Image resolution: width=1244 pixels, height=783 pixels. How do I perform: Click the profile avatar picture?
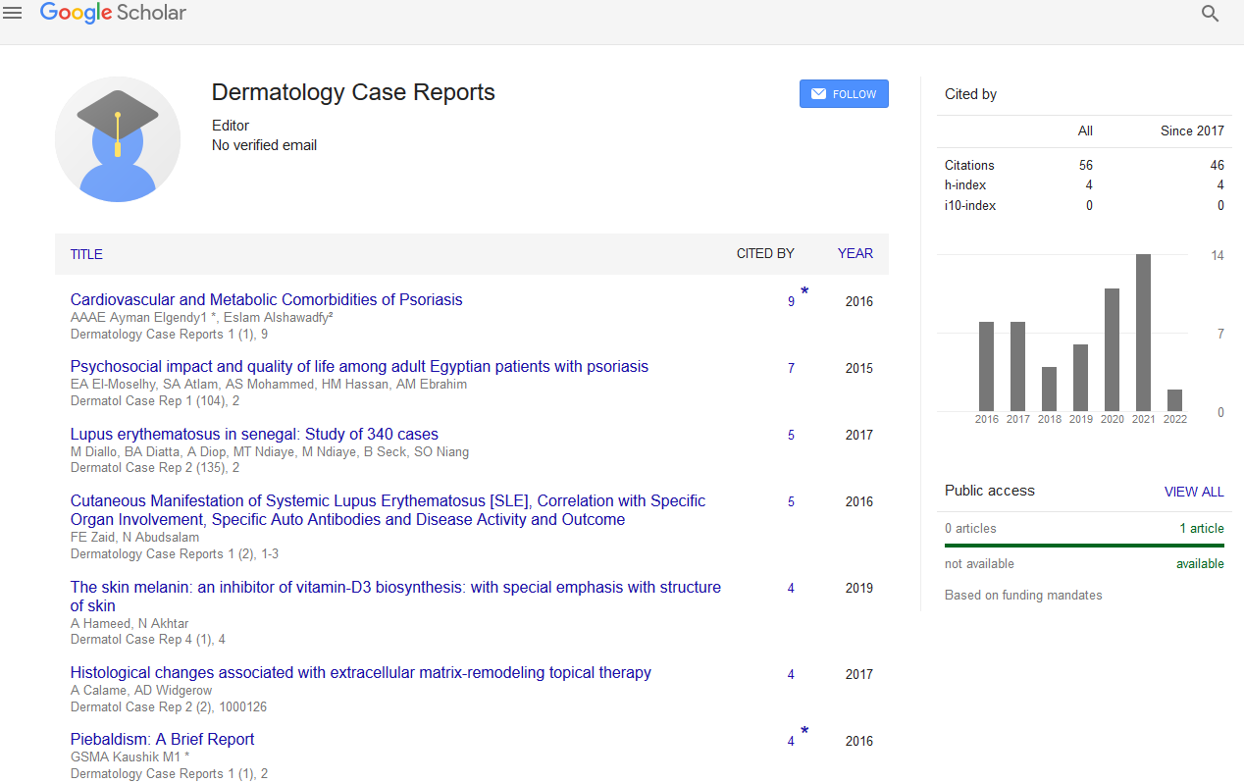(118, 138)
